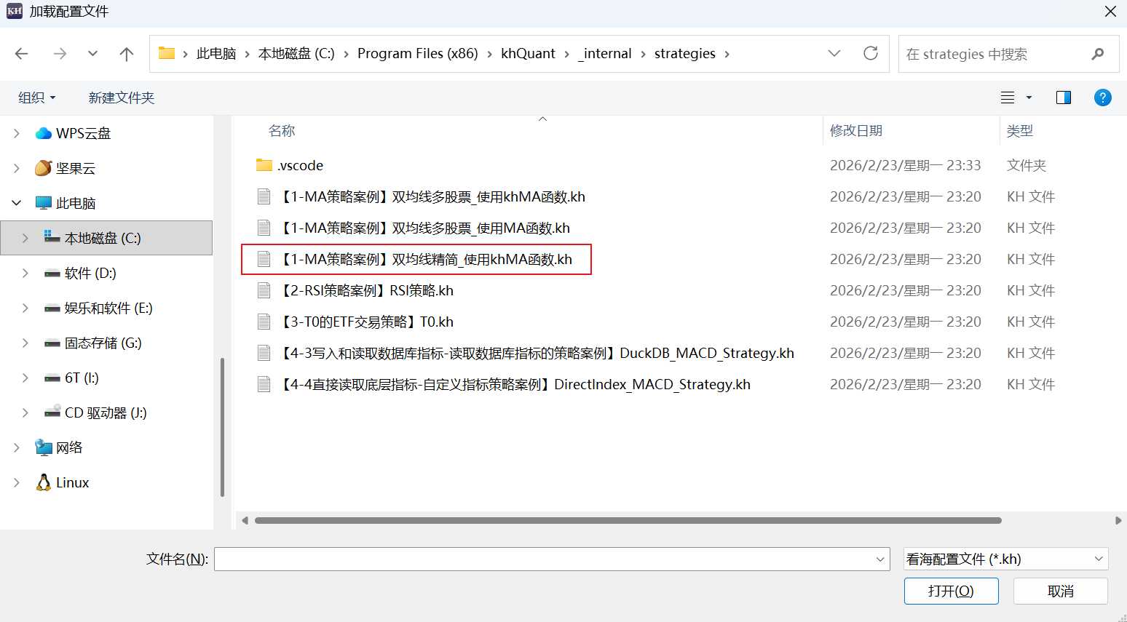This screenshot has width=1127, height=622.
Task: Open the Linux penguin location
Action: click(x=44, y=482)
